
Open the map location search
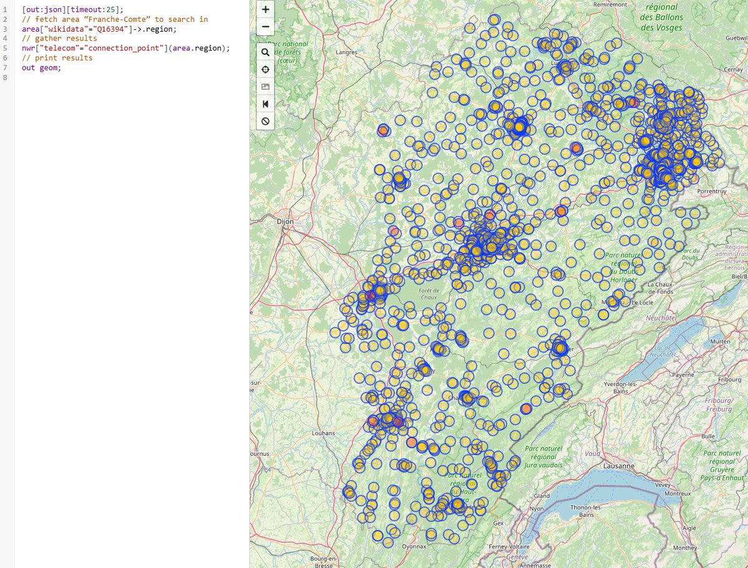[x=266, y=52]
